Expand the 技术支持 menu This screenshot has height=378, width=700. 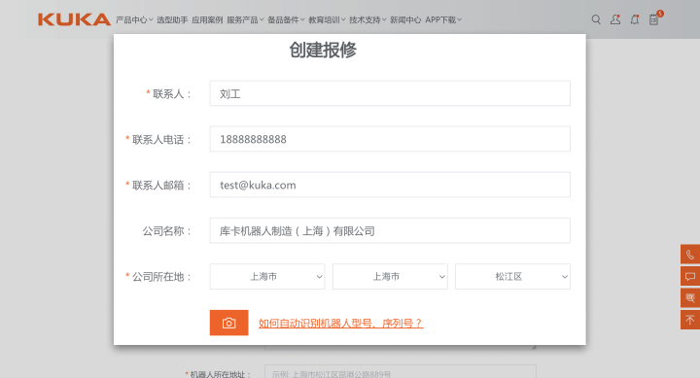tap(367, 19)
